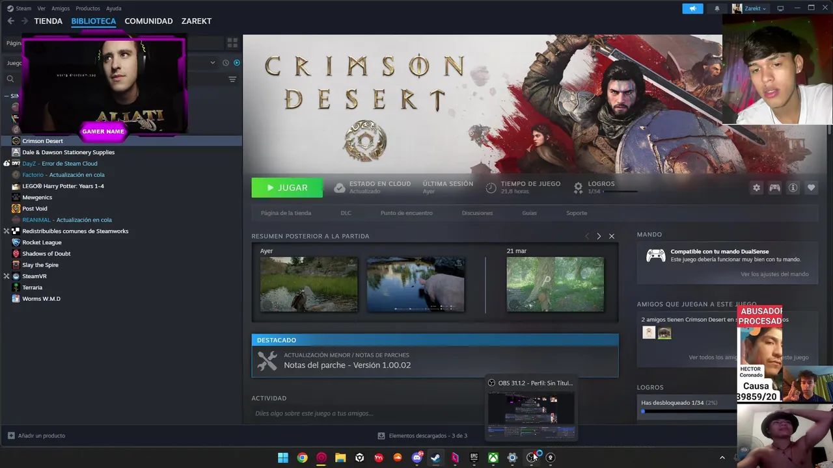Open Página de la tienda tab
Viewport: 833px width, 468px height.
(286, 213)
